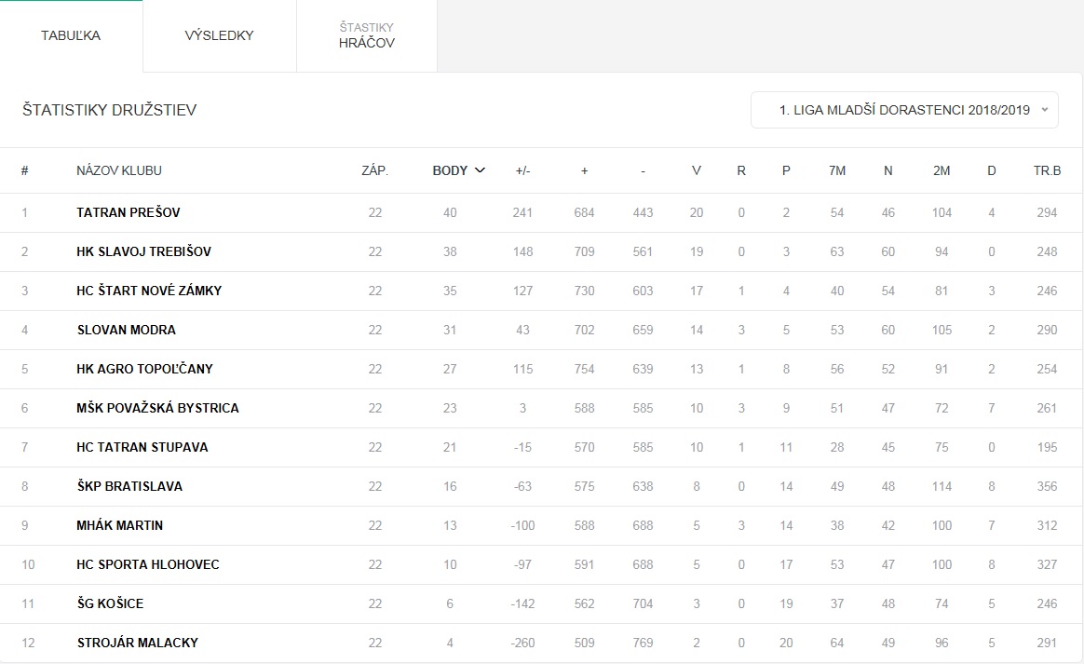Open STROJÁR MALACKY club link

click(x=138, y=643)
